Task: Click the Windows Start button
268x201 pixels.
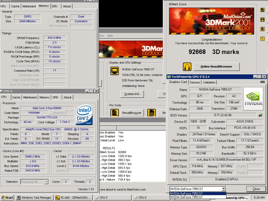Action: click(7, 198)
